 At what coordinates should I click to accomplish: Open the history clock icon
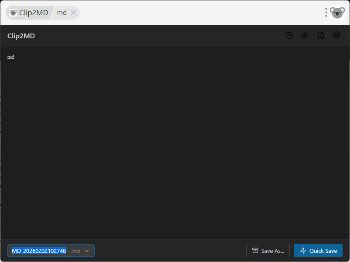tap(289, 35)
